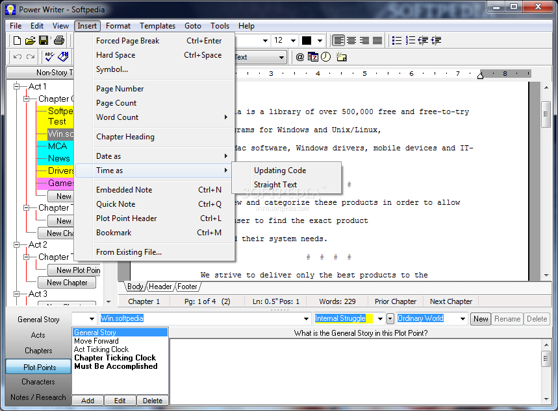The width and height of the screenshot is (558, 411).
Task: Center align the text
Action: click(351, 40)
